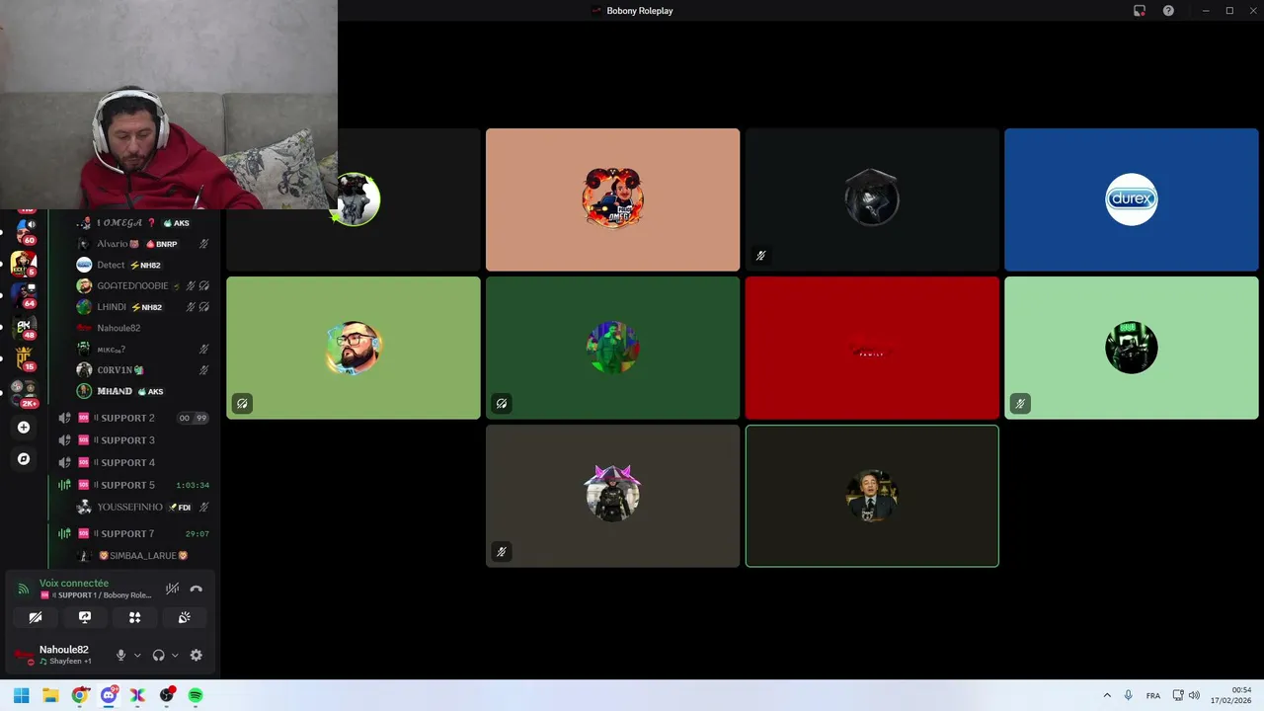
Task: Focus the dark hooded avatar tile
Action: 872,199
